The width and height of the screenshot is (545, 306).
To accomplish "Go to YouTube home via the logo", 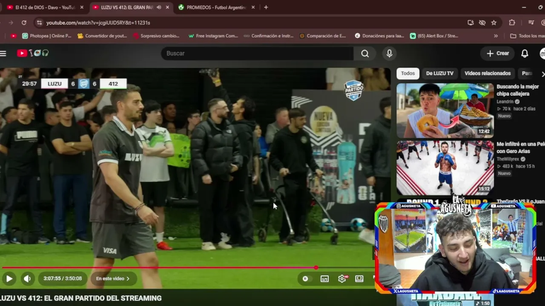I will (x=33, y=53).
